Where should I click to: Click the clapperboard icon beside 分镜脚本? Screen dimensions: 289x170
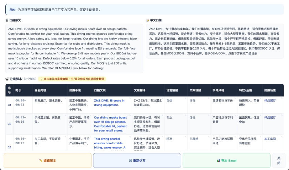tap(7, 79)
